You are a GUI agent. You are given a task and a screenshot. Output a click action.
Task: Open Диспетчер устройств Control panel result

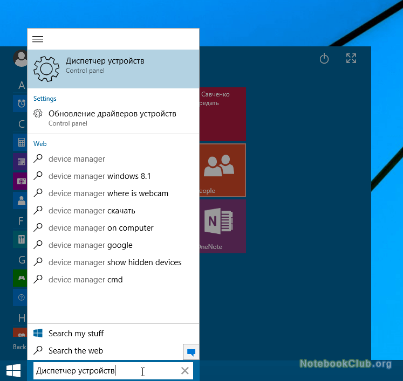113,69
